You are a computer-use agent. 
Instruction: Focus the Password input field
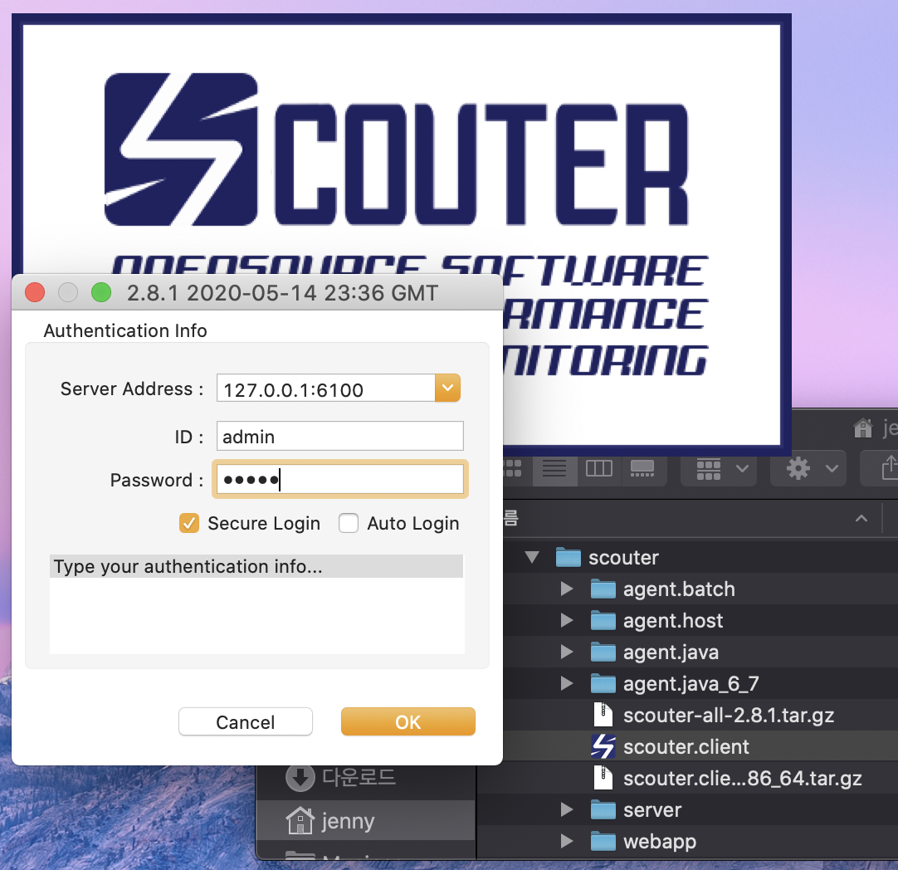[x=340, y=479]
